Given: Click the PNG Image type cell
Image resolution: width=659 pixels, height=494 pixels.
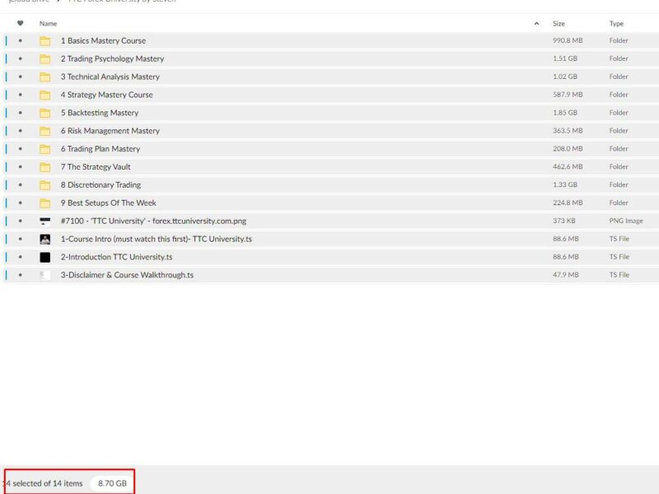Looking at the screenshot, I should click(626, 221).
